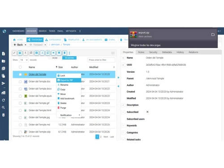Sort by the Modified column arrows
The image size is (224, 168).
pos(114,67)
